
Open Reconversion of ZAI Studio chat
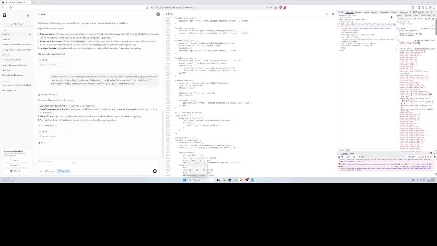click(16, 85)
